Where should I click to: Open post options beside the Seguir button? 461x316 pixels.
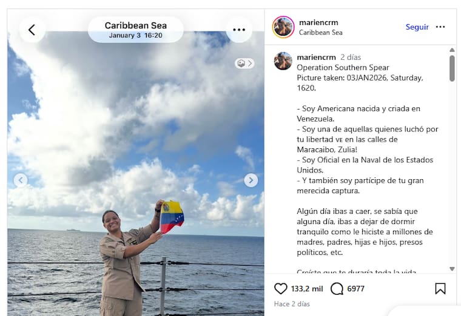(x=440, y=27)
